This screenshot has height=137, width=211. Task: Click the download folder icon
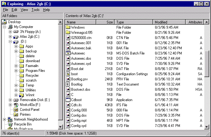click(22, 61)
